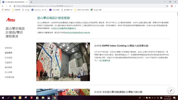The height and width of the screenshot is (100, 178).
Task: Open the first Chrome taskbar icon
Action: click(x=14, y=98)
